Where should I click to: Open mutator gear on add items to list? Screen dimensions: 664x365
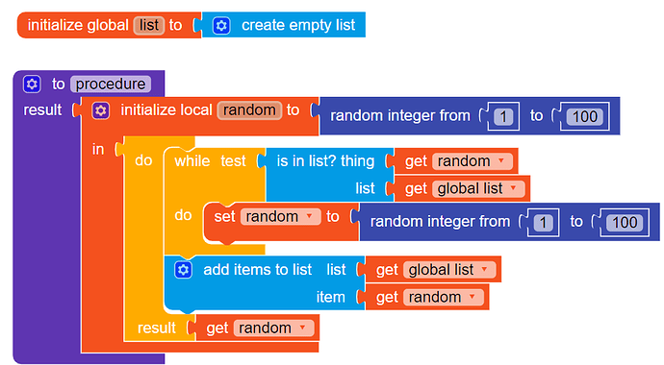[x=184, y=270]
